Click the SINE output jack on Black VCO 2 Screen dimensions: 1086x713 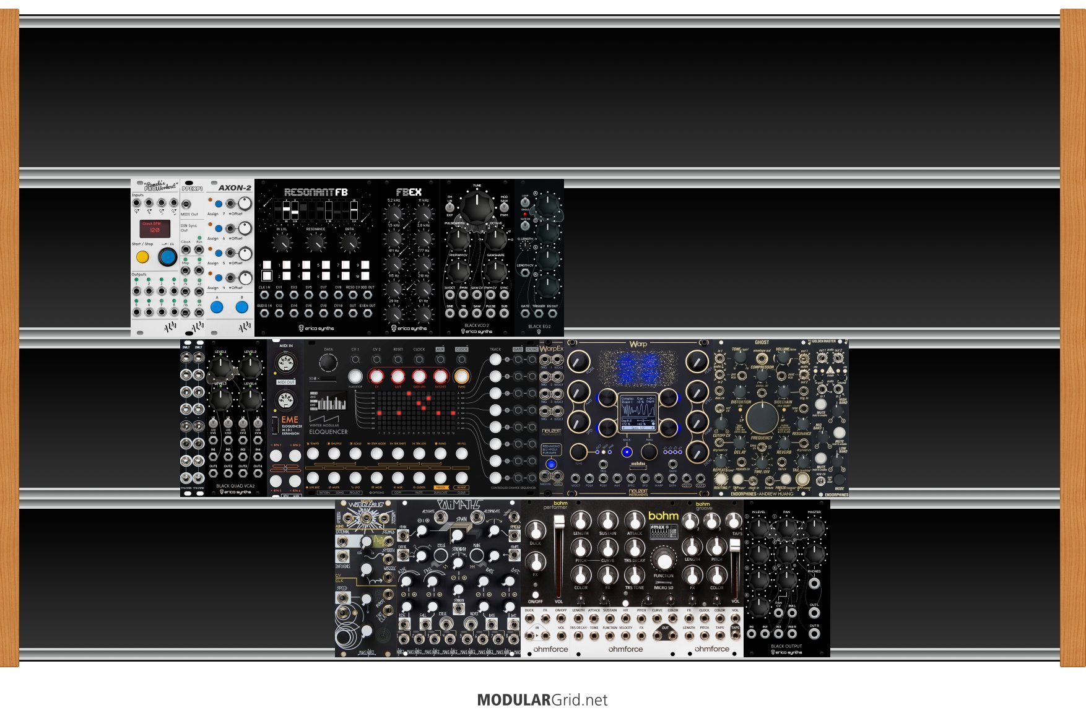[x=450, y=314]
